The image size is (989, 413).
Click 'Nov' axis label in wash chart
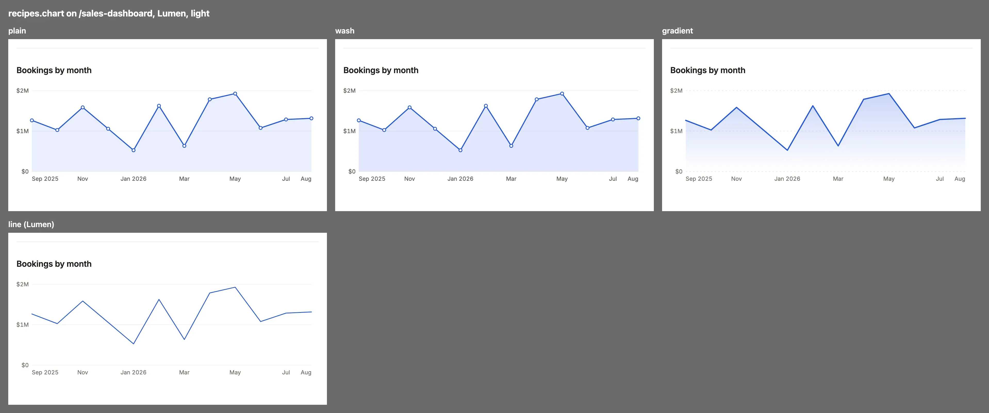click(x=410, y=179)
